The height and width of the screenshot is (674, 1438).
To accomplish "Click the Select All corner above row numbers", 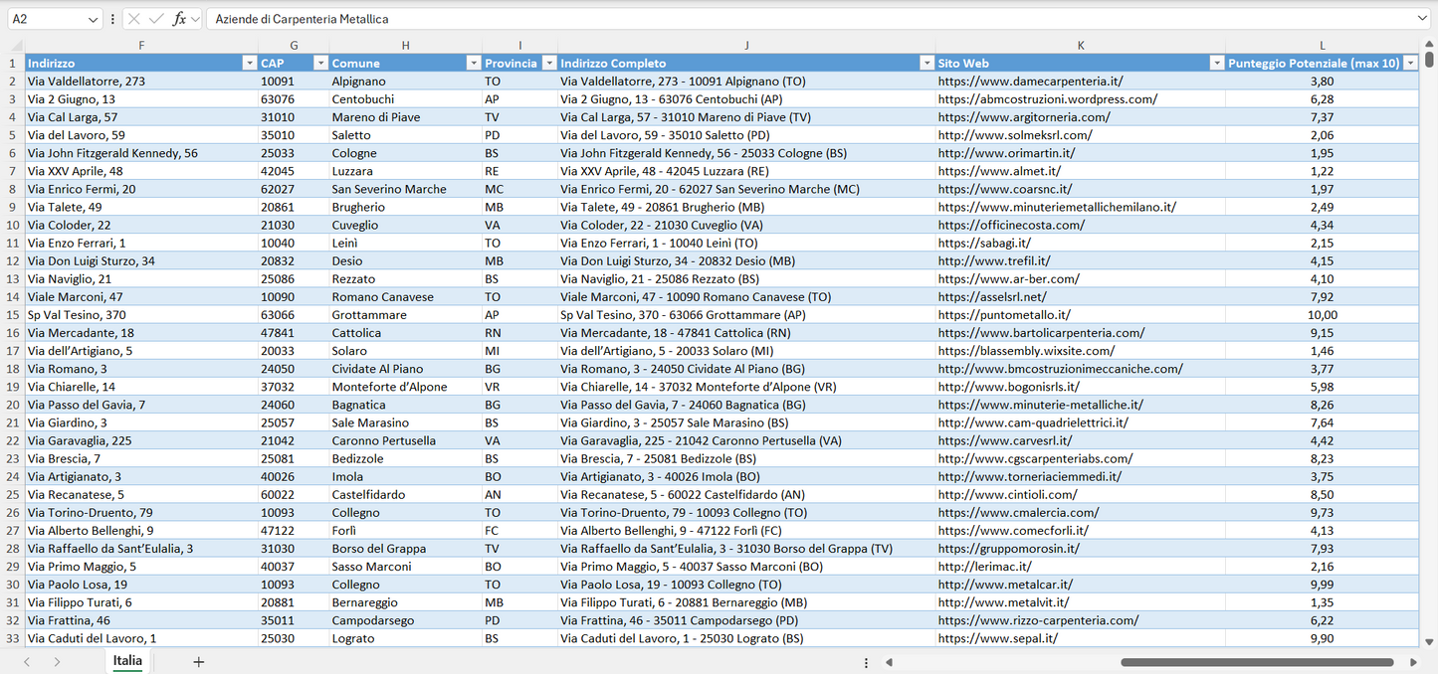I will pos(14,44).
